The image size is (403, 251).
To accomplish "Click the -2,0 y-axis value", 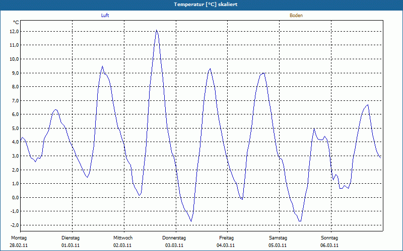I will (x=14, y=225).
